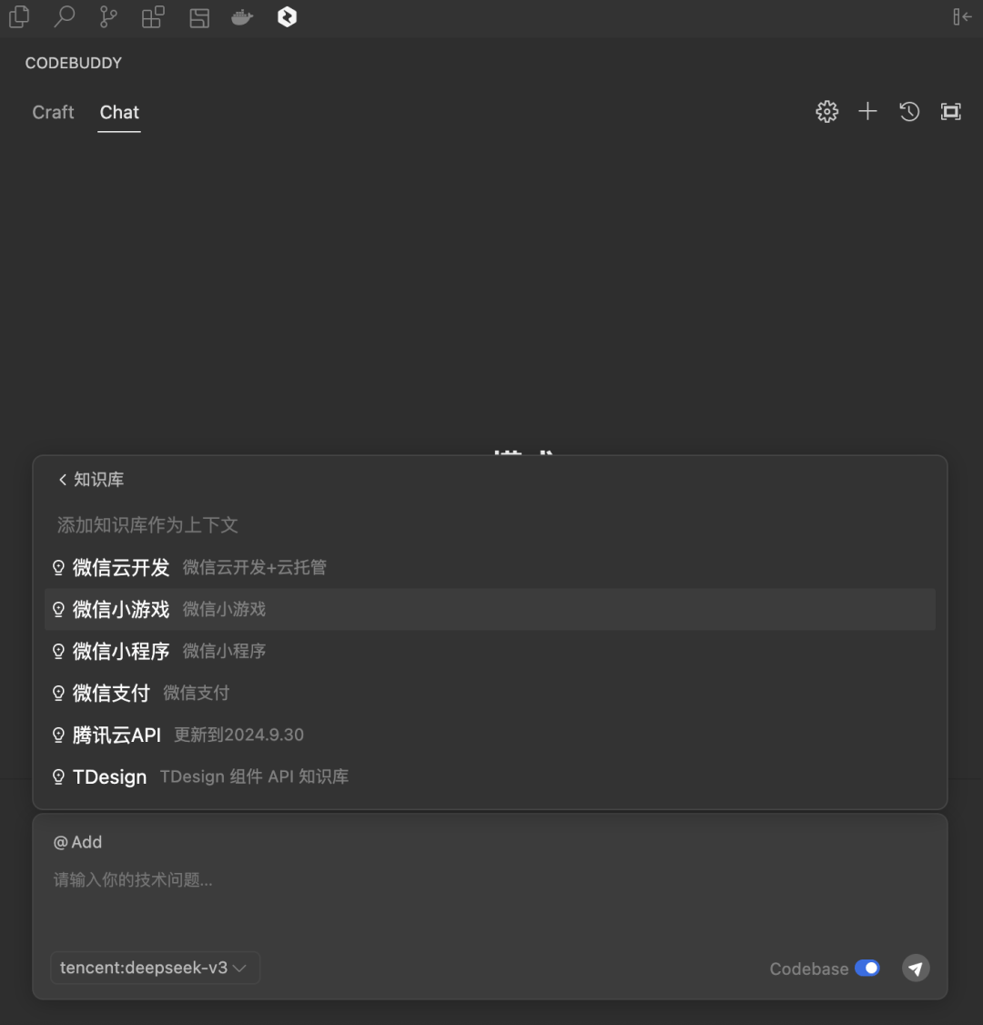Click the @ Add context button
Viewport: 983px width, 1025px height.
point(78,842)
